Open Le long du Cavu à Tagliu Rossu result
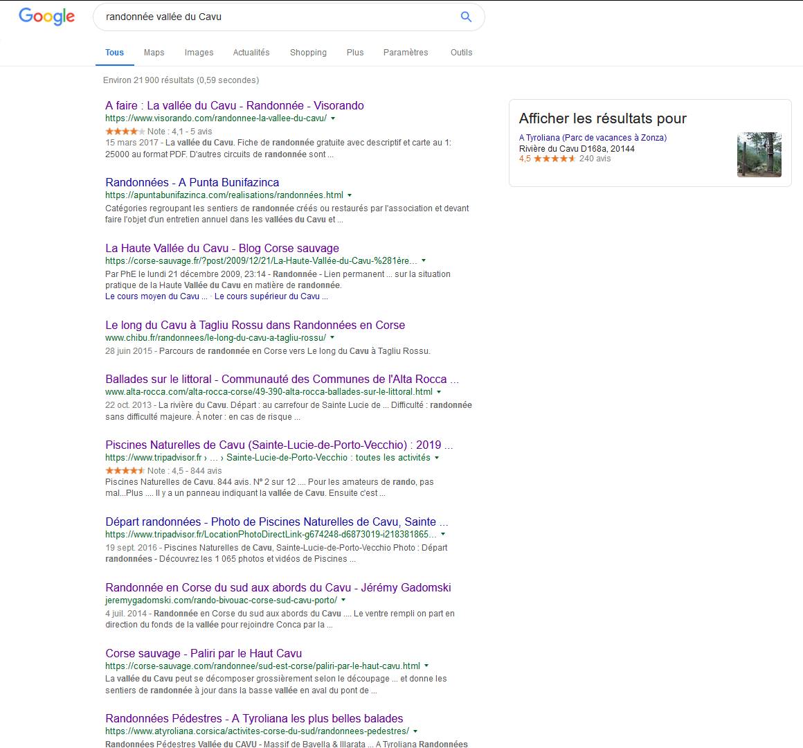The image size is (803, 748). tap(255, 325)
